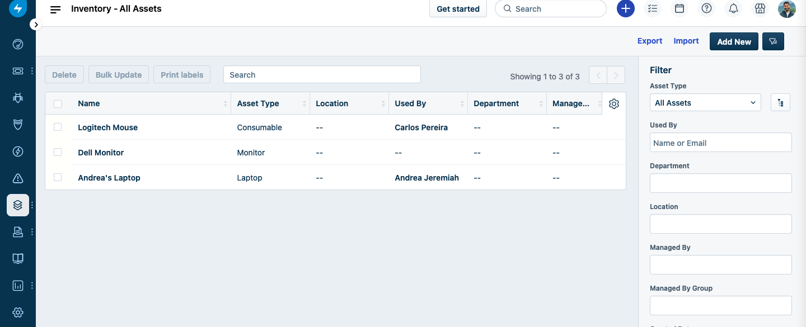Export the asset list
This screenshot has width=806, height=327.
[649, 41]
